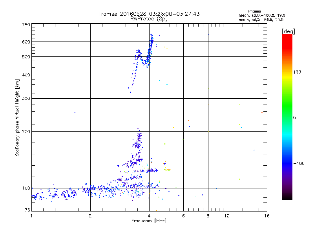The height and width of the screenshot is (235, 314).
Task: Click the y-axis tick label '100'
Action: (26, 188)
